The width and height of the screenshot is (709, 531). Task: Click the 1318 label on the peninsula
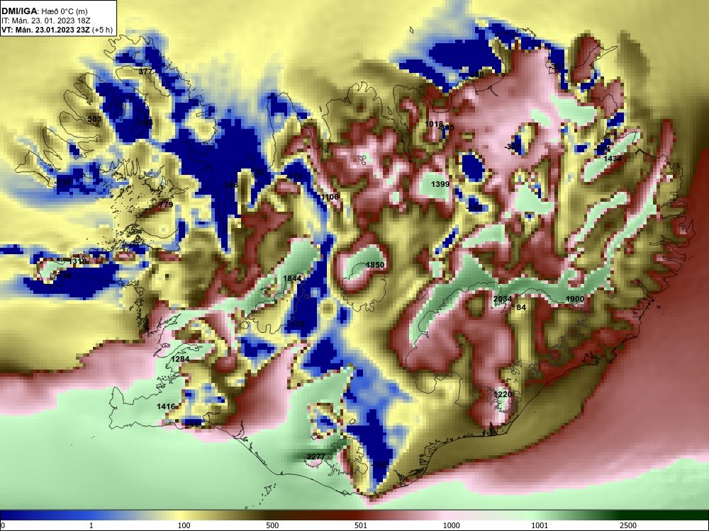pyautogui.click(x=77, y=261)
